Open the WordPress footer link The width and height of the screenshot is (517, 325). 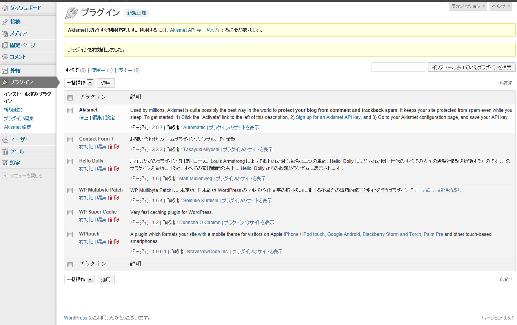[75, 318]
